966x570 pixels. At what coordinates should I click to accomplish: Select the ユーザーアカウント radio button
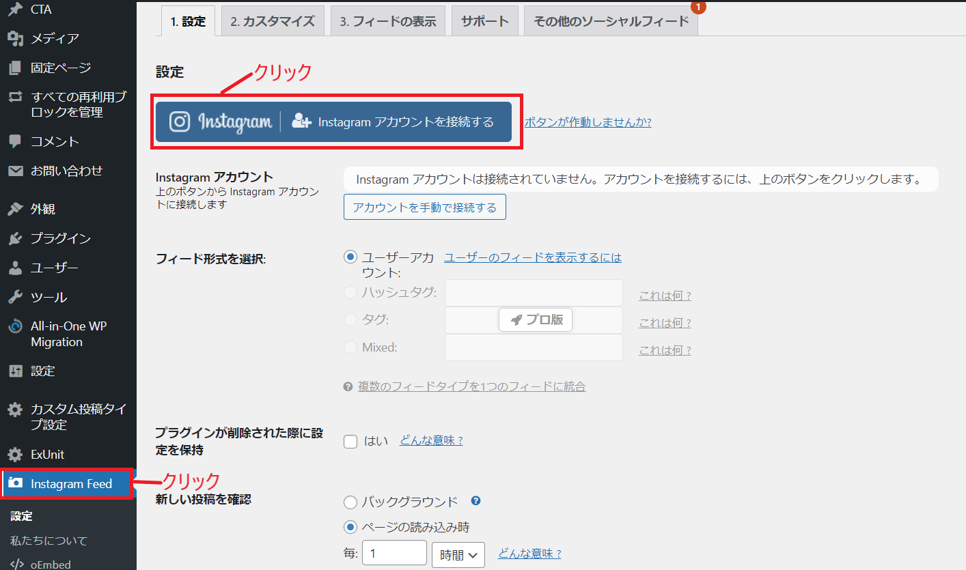click(x=350, y=257)
